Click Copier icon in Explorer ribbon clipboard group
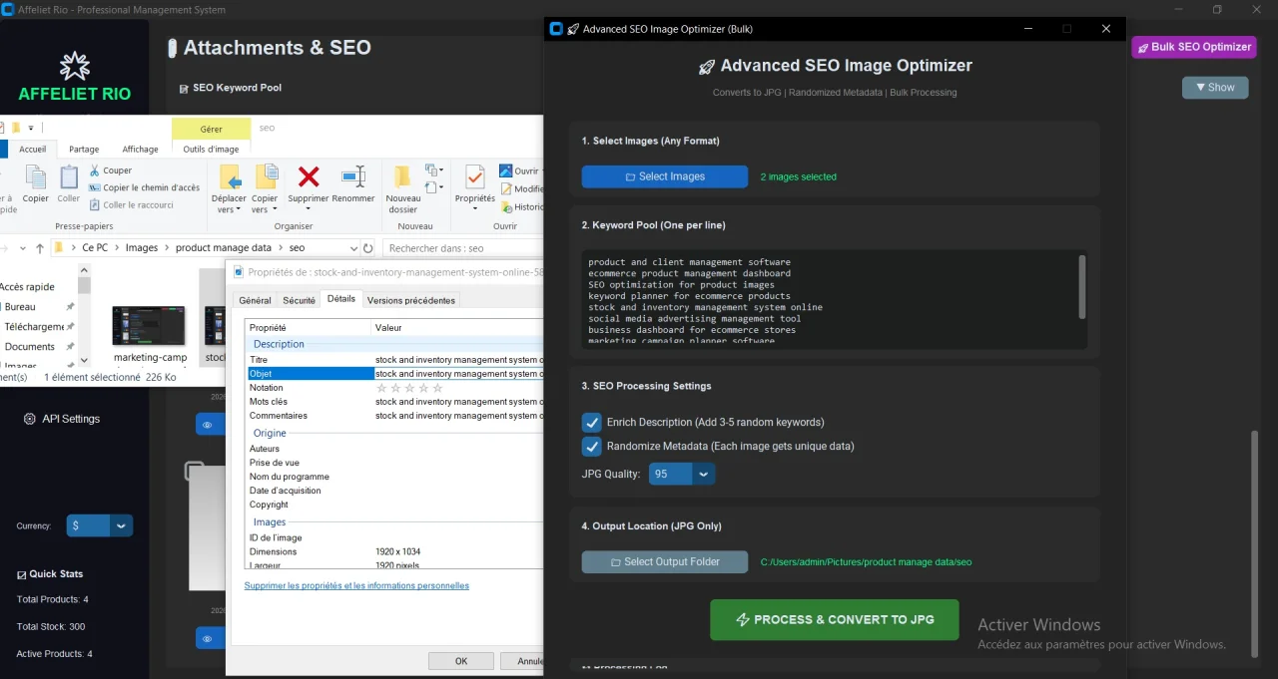Screen dimensions: 1278x679 pyautogui.click(x=36, y=177)
